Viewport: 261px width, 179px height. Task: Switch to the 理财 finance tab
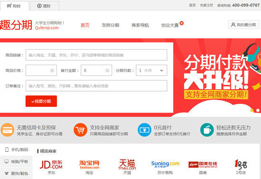[45, 6]
